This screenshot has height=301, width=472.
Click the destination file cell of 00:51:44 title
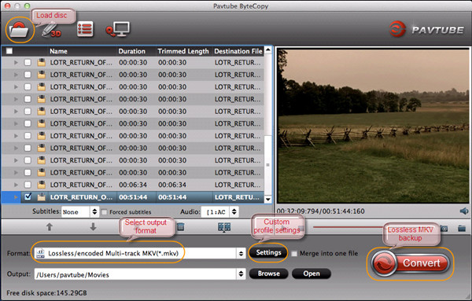pos(238,197)
